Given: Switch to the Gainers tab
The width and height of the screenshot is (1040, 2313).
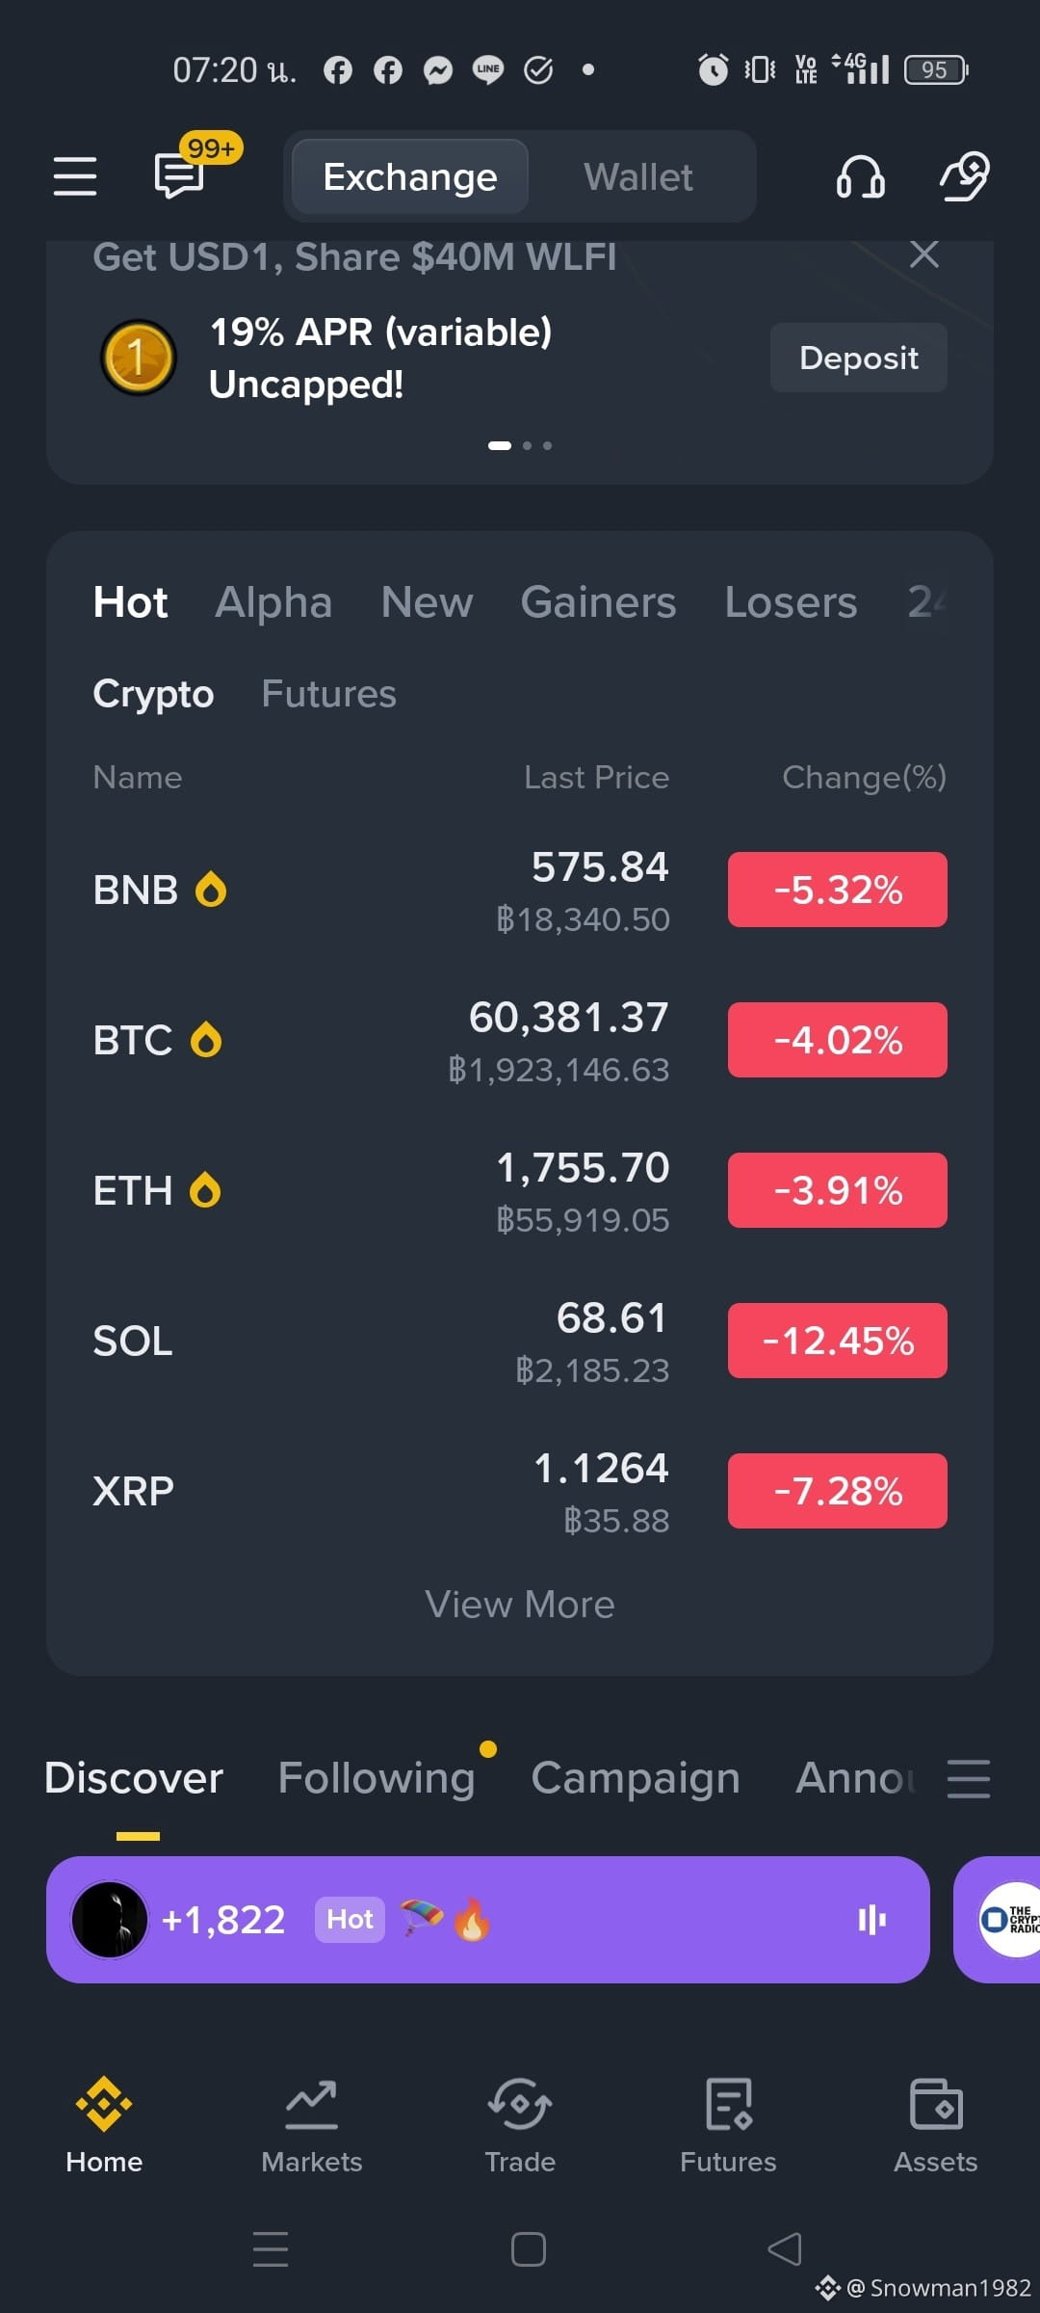Looking at the screenshot, I should [598, 602].
